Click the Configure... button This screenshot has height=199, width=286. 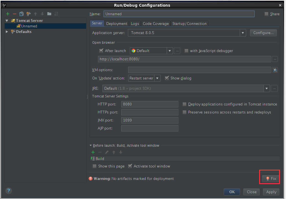tap(263, 33)
